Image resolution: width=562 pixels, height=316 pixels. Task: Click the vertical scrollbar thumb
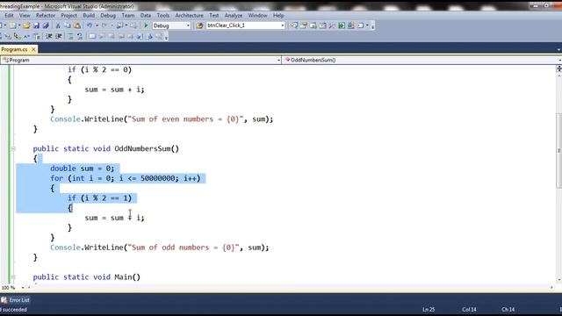pos(558,150)
